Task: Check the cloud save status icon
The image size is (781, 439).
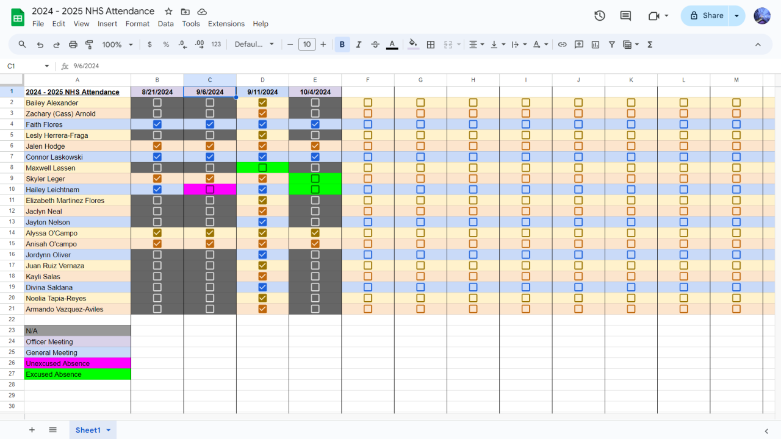Action: (x=202, y=12)
